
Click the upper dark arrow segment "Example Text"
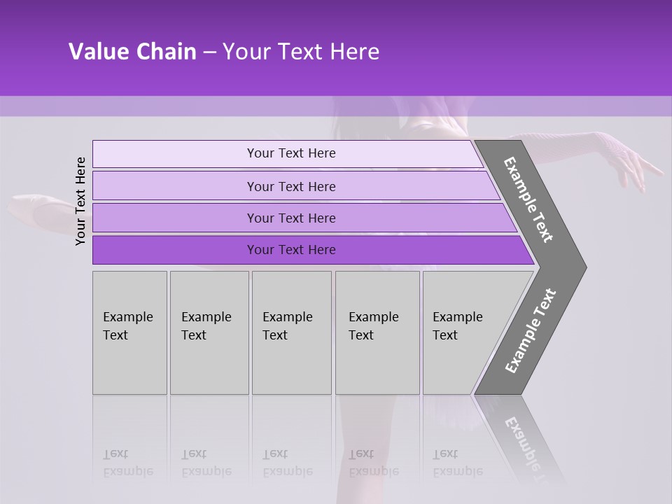531,201
